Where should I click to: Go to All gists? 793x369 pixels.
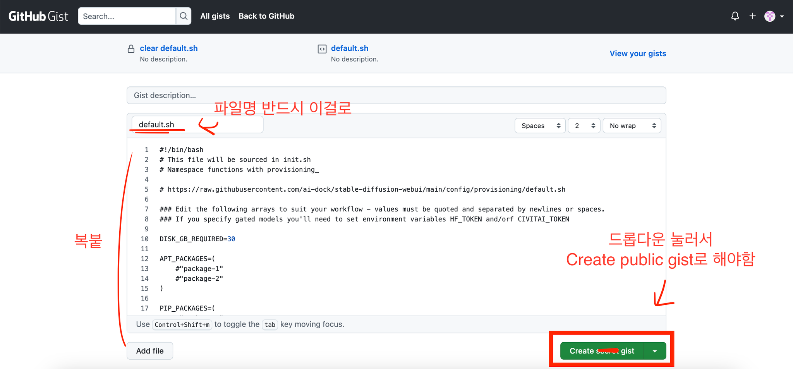[215, 16]
